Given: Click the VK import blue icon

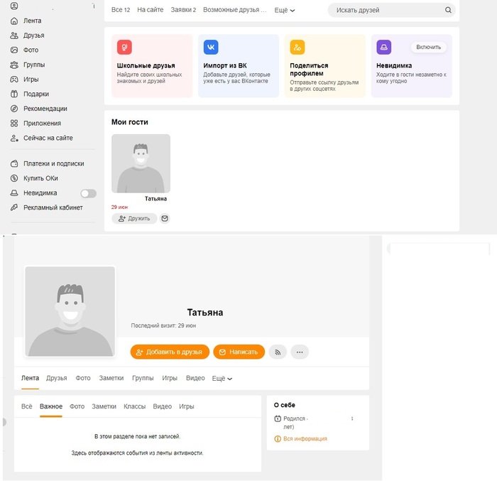Looking at the screenshot, I should pos(211,48).
